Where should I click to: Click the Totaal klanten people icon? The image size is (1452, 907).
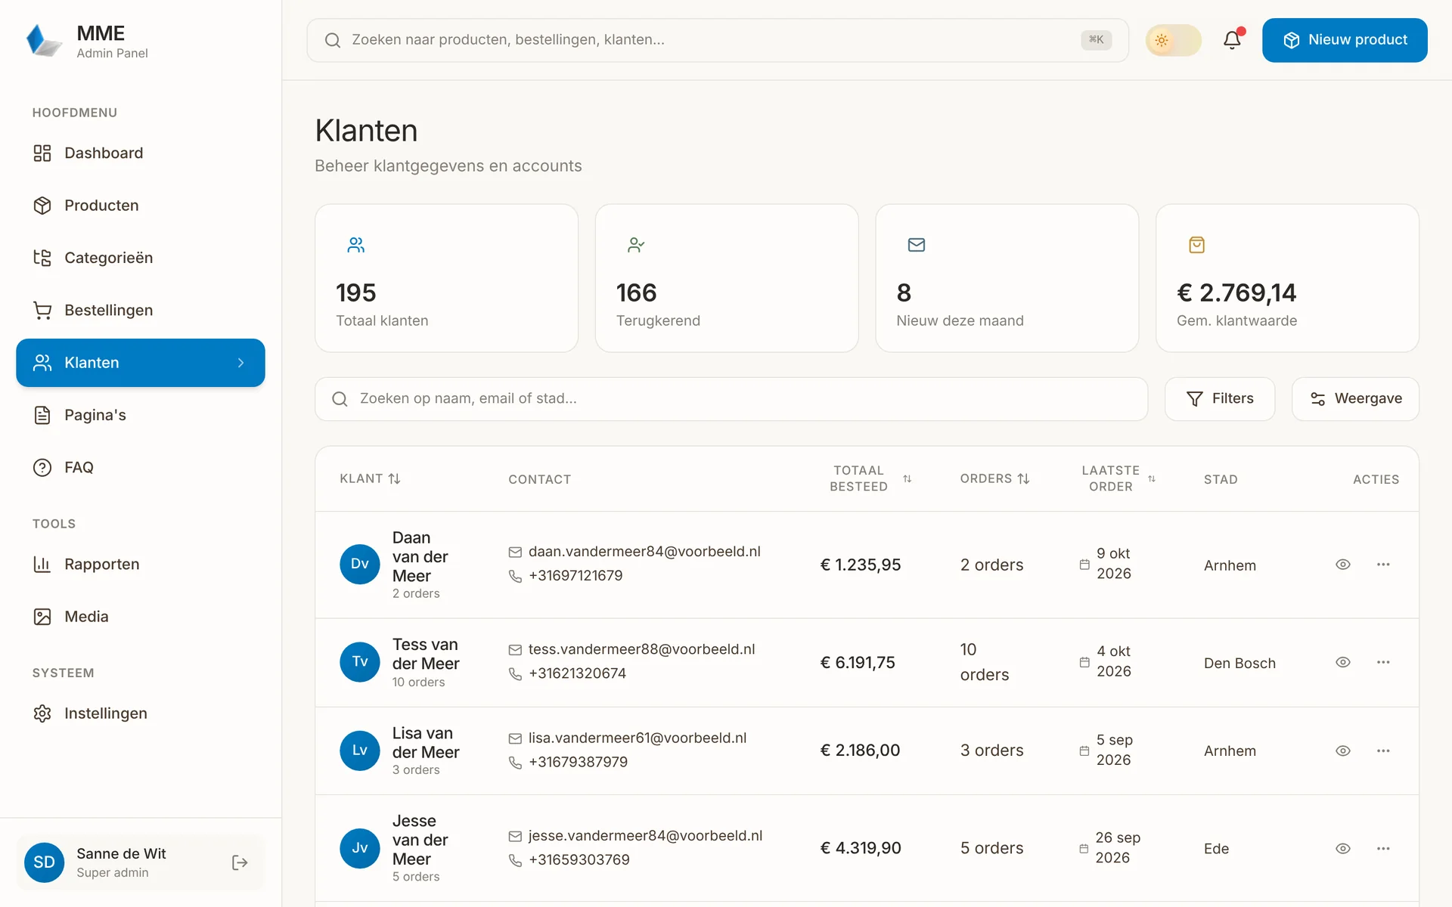point(356,245)
